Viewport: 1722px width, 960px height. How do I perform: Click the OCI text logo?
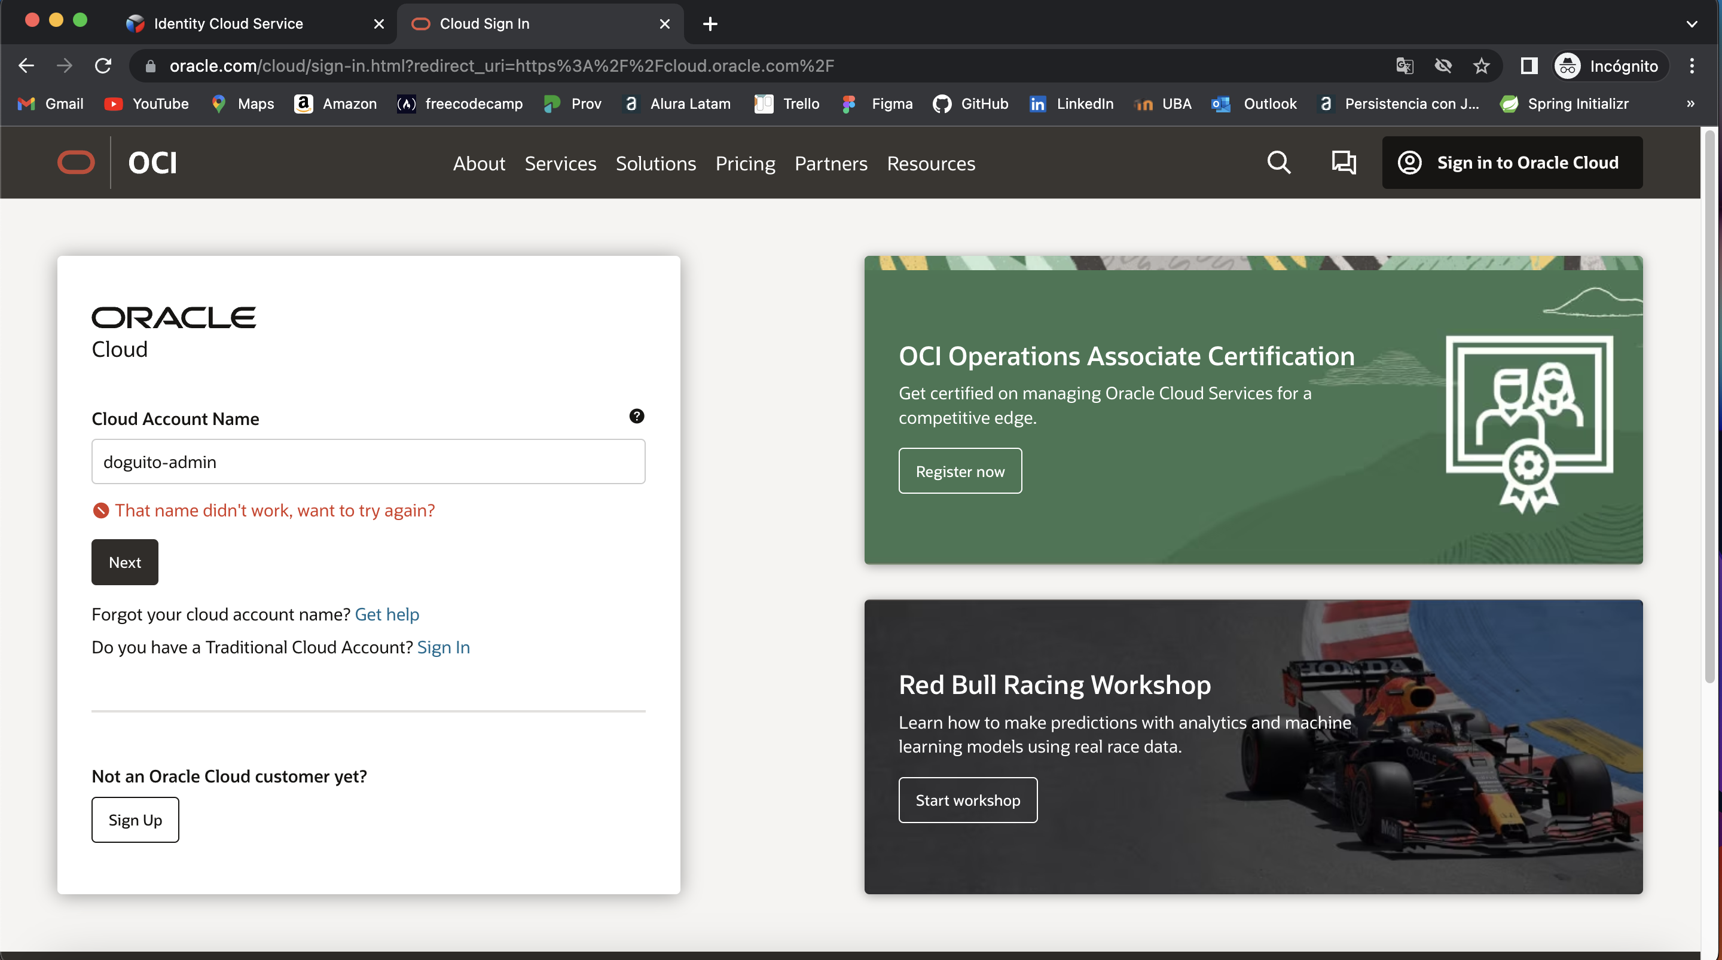point(152,163)
